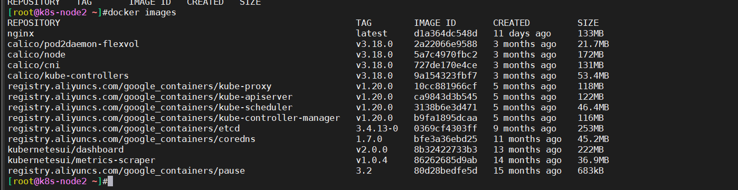Click the etcd tag 3.4.13-0
Screen dimensions: 738x190
click(377, 129)
